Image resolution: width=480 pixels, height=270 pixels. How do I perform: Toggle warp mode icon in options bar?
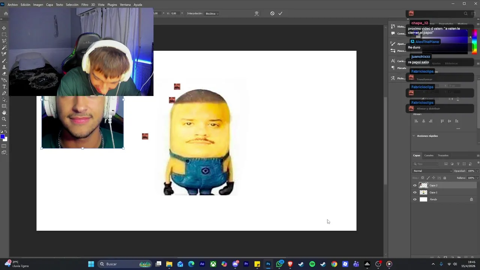point(256,13)
